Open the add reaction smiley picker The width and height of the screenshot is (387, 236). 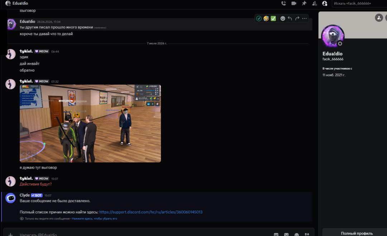(283, 19)
